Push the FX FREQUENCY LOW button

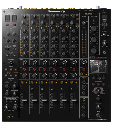93,84
